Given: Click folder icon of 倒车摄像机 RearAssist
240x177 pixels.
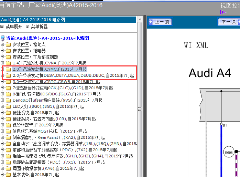Looking at the screenshot, I should 8,138.
